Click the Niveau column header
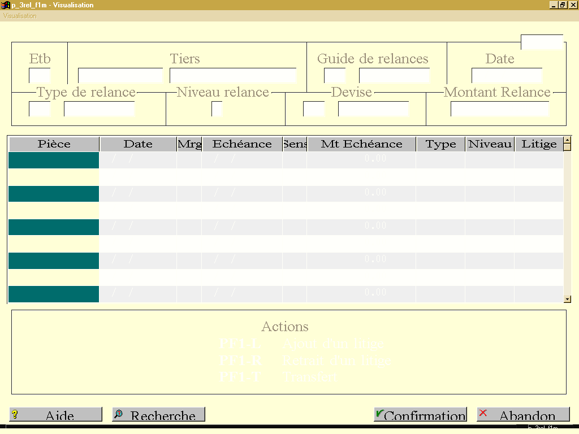This screenshot has height=434, width=579. click(490, 144)
